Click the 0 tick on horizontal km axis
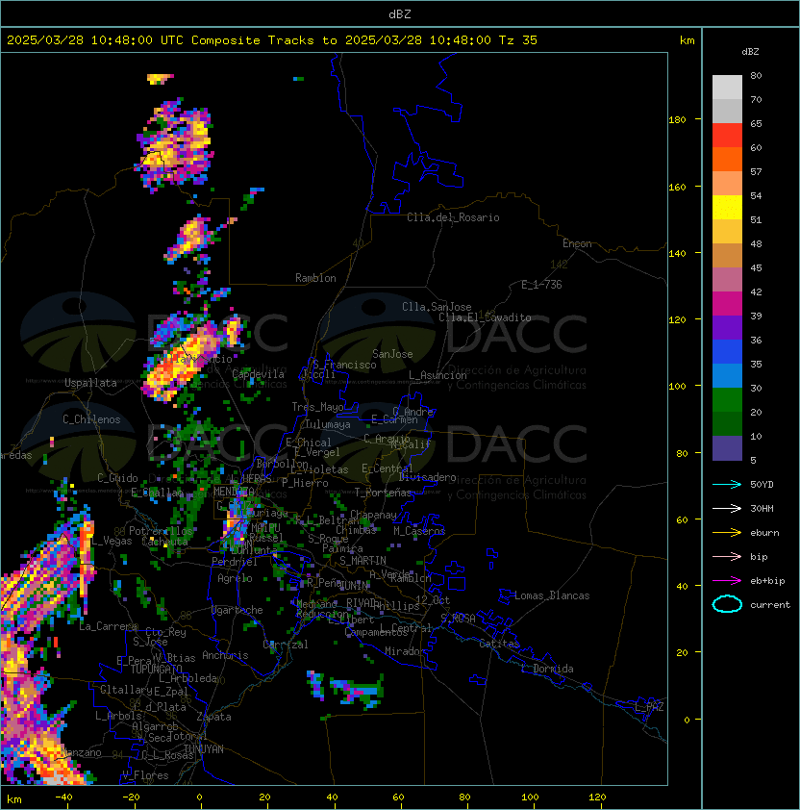The height and width of the screenshot is (810, 800). coord(199,797)
